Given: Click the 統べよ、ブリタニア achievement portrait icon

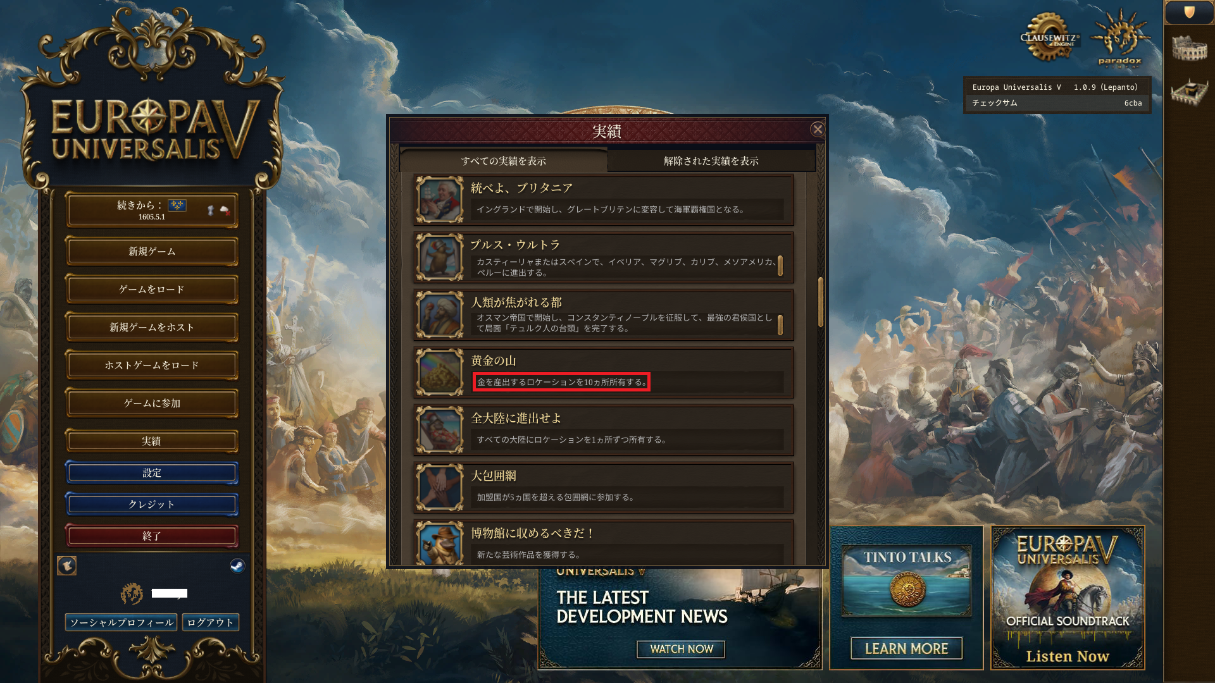Looking at the screenshot, I should [x=439, y=200].
